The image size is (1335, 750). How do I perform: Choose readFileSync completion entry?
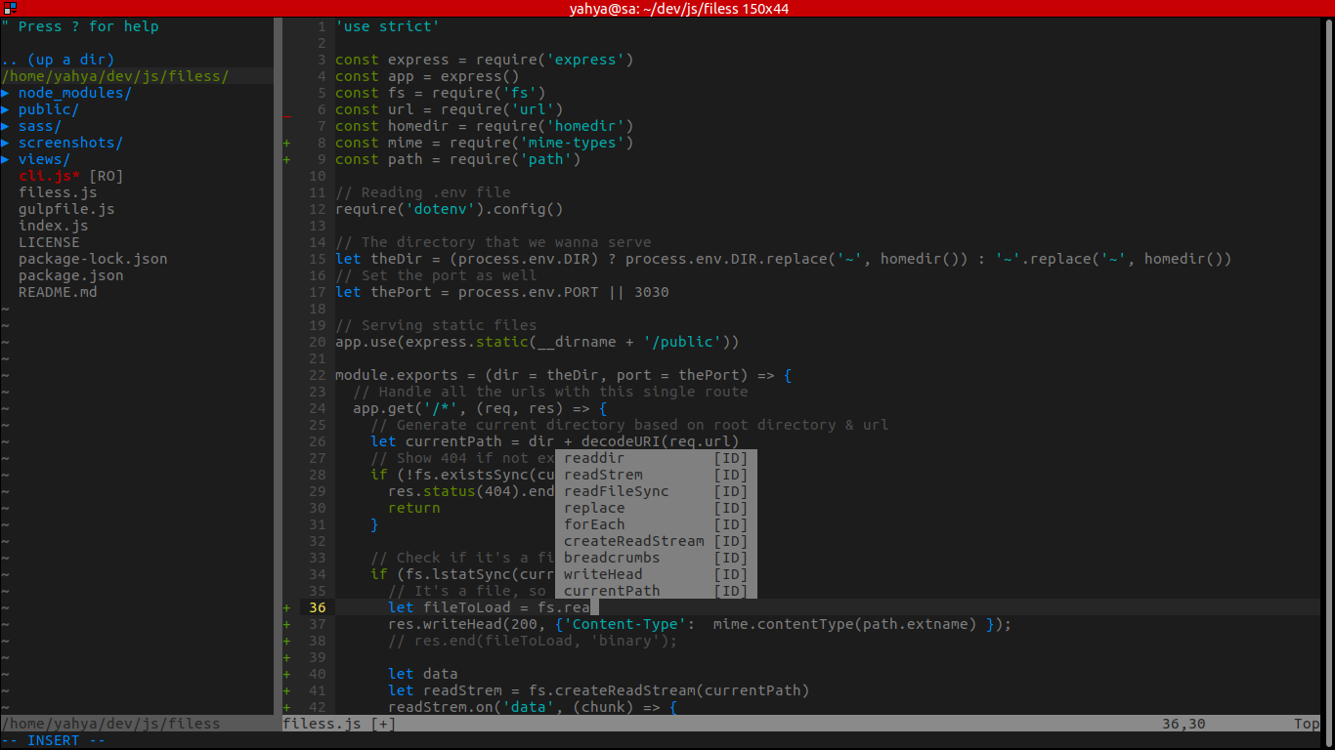(656, 491)
